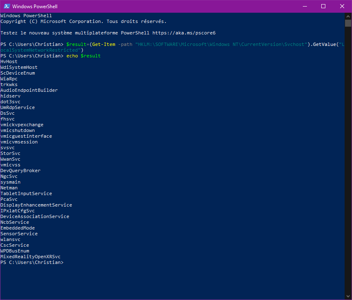352x300 pixels.
Task: Click the vmickvpexchange output line
Action: 22,125
